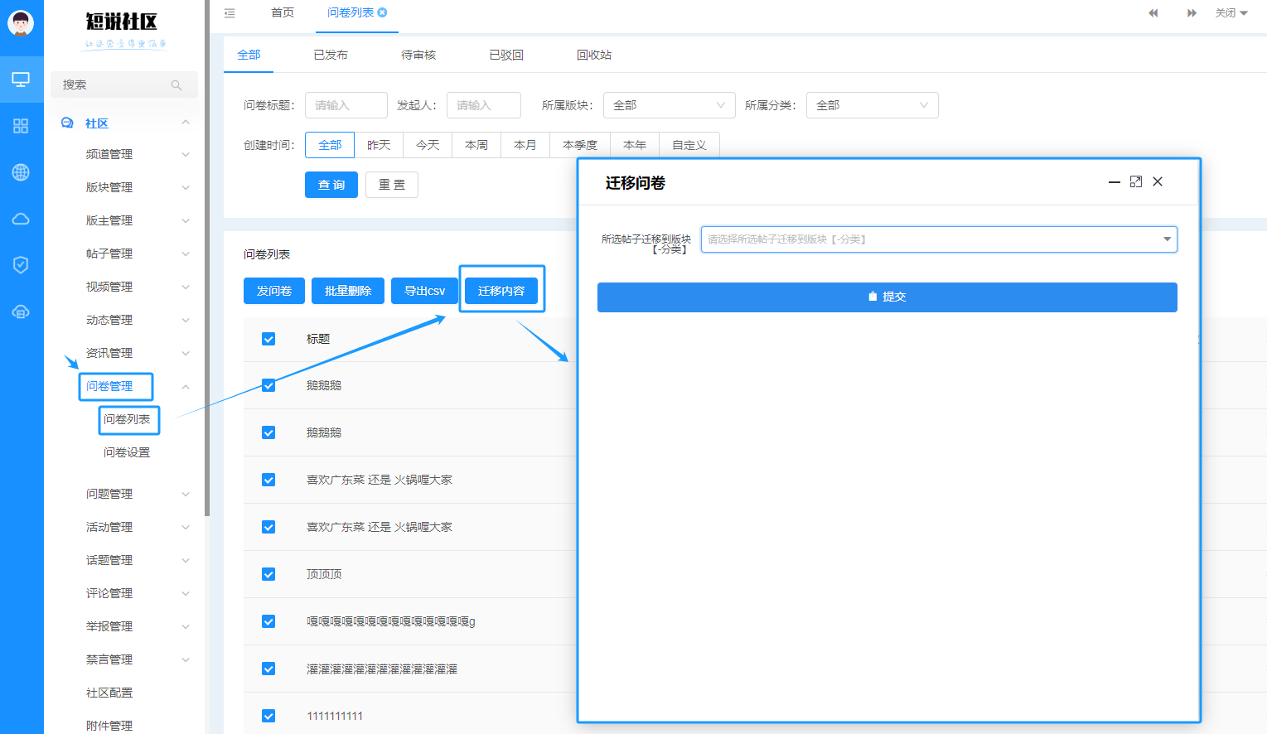This screenshot has height=734, width=1267.
Task: Uncheck the 1111111111 row checkbox
Action: tap(268, 716)
